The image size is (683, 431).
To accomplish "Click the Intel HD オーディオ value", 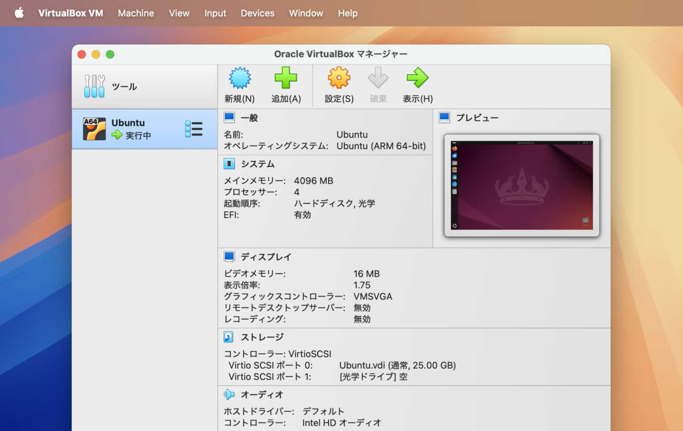I will pyautogui.click(x=342, y=423).
